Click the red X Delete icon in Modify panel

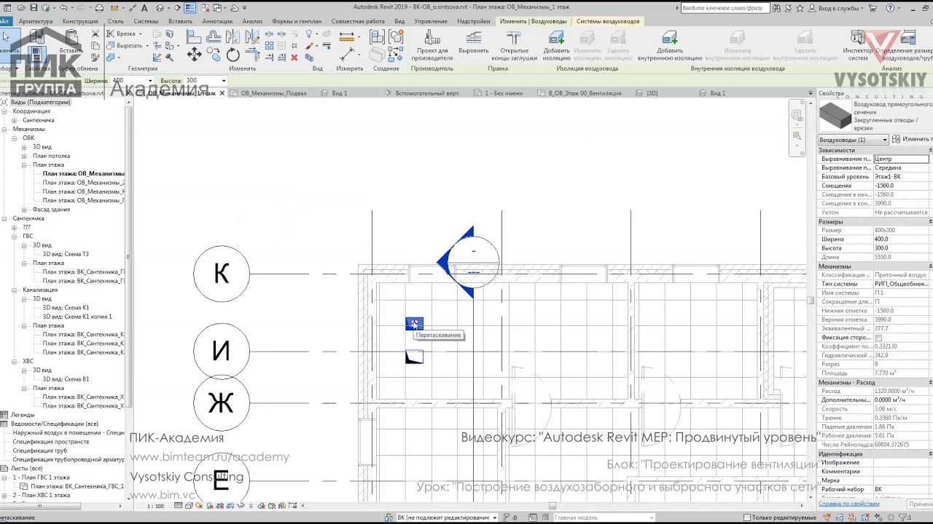(x=294, y=57)
